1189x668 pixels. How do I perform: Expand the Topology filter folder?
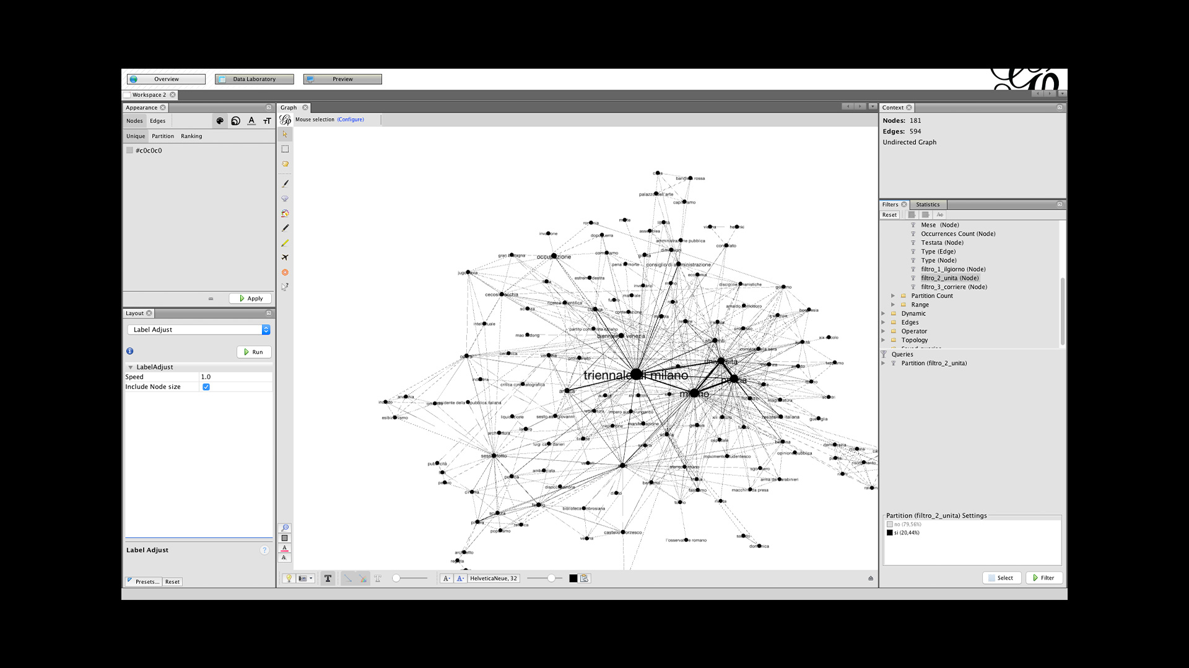883,340
